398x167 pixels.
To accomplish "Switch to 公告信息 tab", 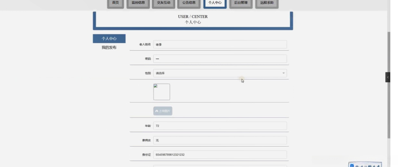I will 189,3.
